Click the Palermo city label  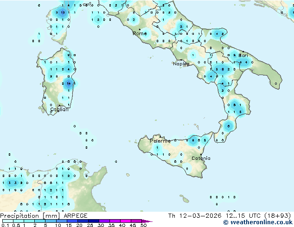click(x=160, y=141)
